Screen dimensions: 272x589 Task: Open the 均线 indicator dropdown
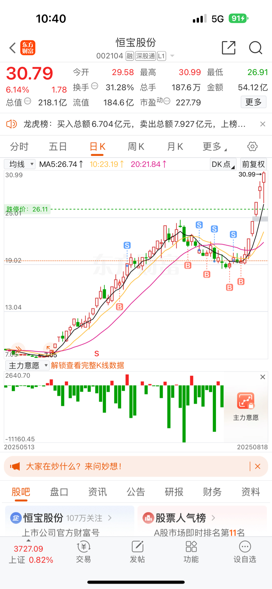point(20,164)
